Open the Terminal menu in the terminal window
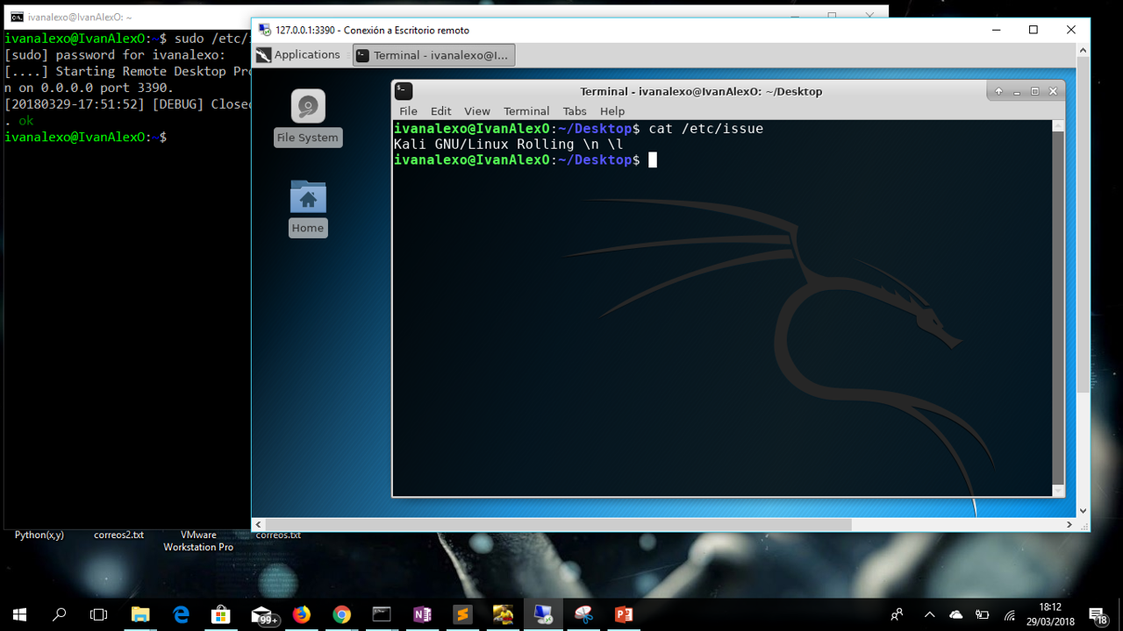Viewport: 1123px width, 631px height. (x=526, y=110)
